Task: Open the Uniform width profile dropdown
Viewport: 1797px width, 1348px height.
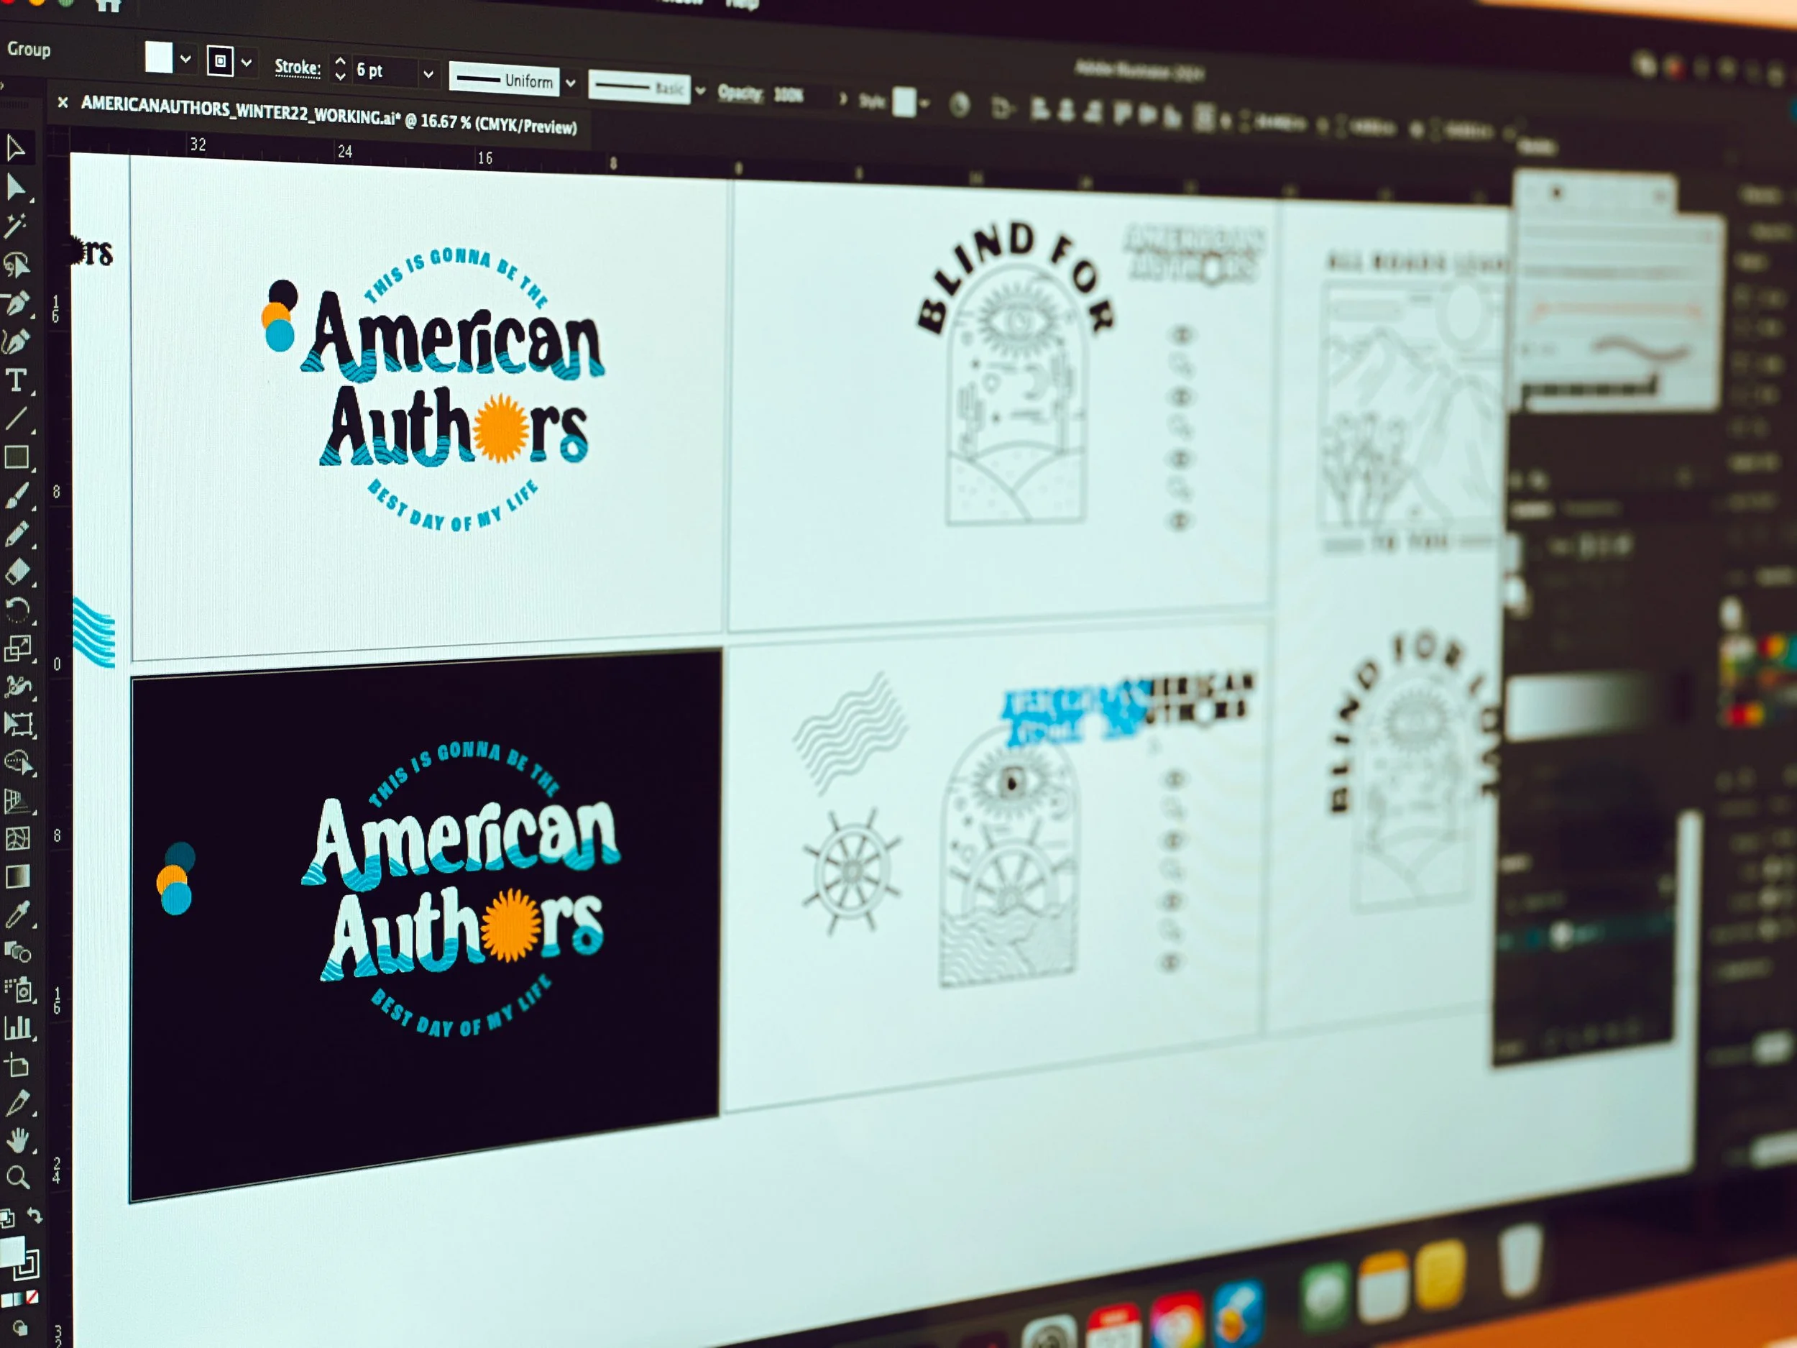Action: [570, 82]
